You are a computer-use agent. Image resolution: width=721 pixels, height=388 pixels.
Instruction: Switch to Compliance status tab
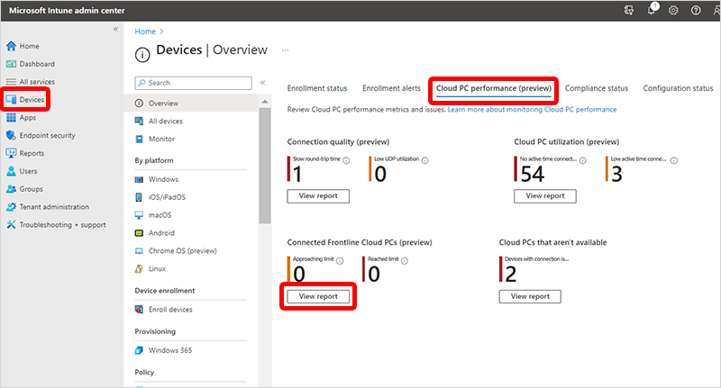click(x=597, y=88)
